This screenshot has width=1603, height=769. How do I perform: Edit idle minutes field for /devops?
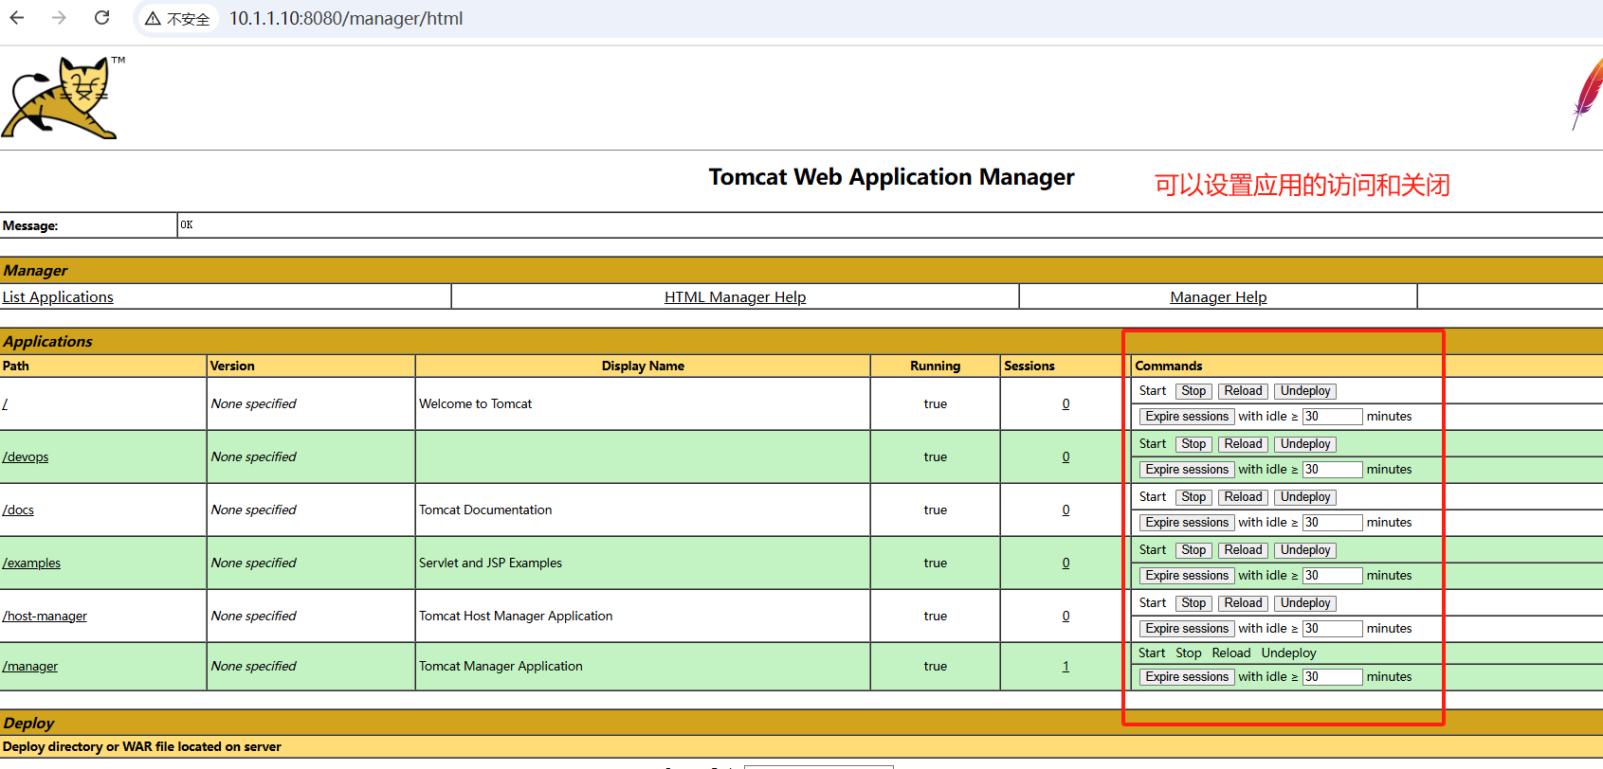coord(1332,470)
